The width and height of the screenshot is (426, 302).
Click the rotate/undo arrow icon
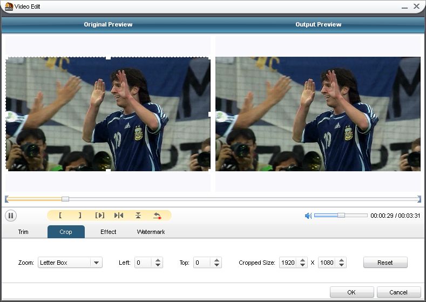(157, 216)
